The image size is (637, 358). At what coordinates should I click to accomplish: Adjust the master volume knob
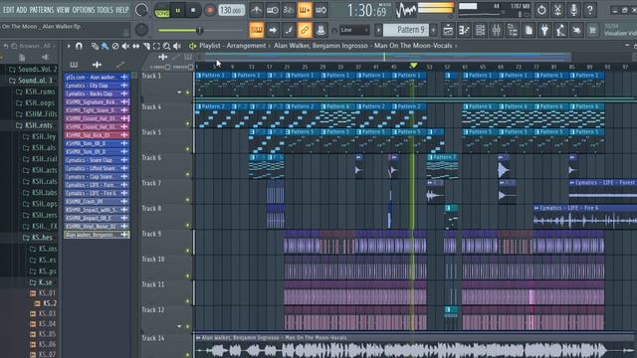tap(141, 10)
